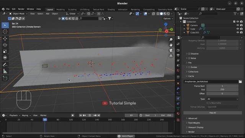Select the Move tool
The height and width of the screenshot is (138, 245).
[x=5, y=38]
